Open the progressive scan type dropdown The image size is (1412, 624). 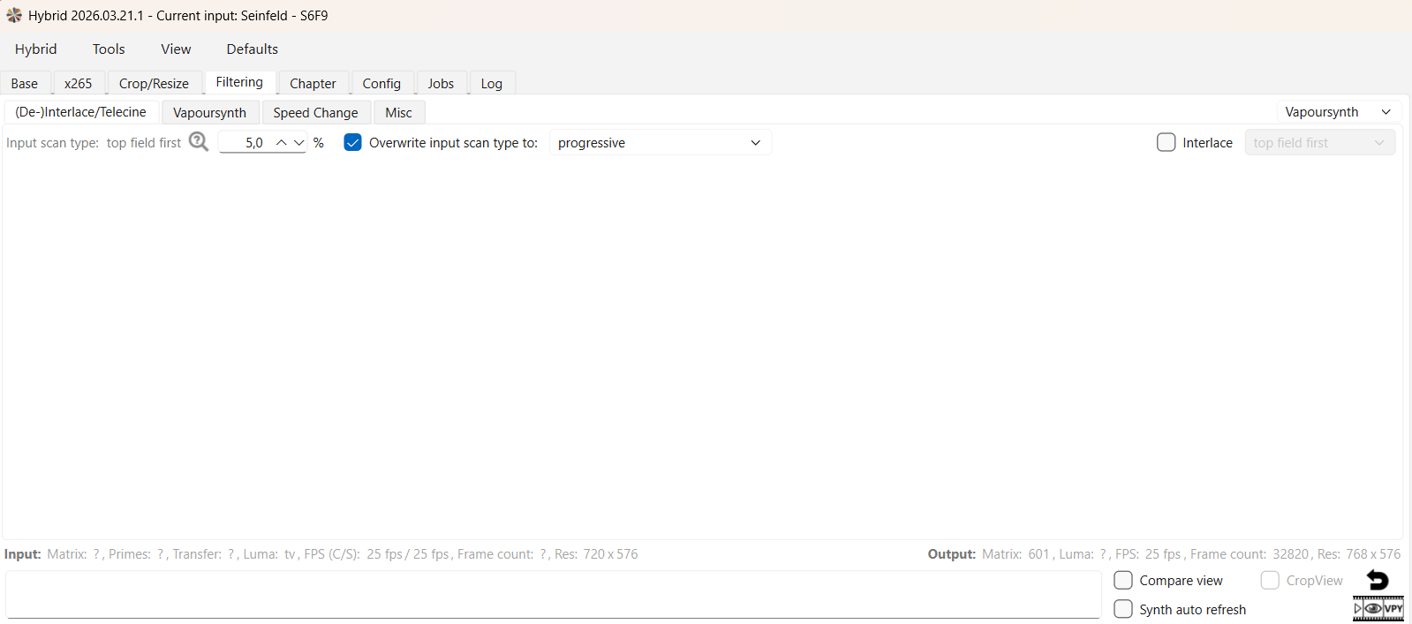(x=661, y=142)
